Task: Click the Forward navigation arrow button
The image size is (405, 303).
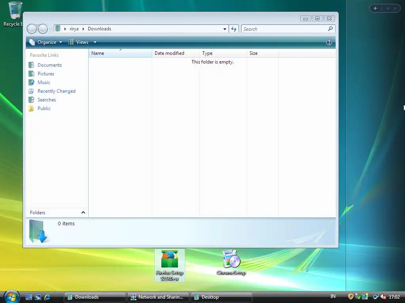Action: click(x=43, y=29)
